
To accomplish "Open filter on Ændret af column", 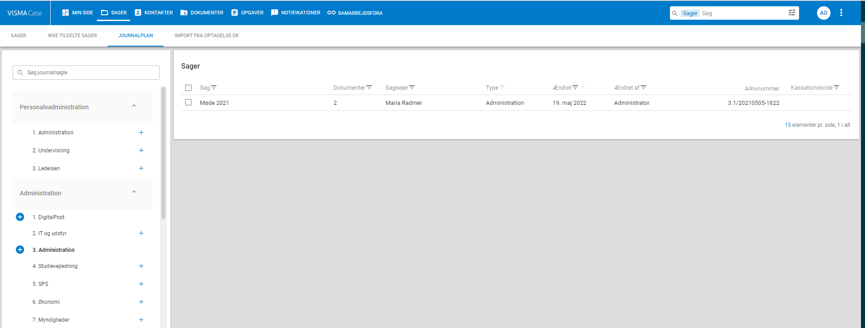I will [x=643, y=87].
